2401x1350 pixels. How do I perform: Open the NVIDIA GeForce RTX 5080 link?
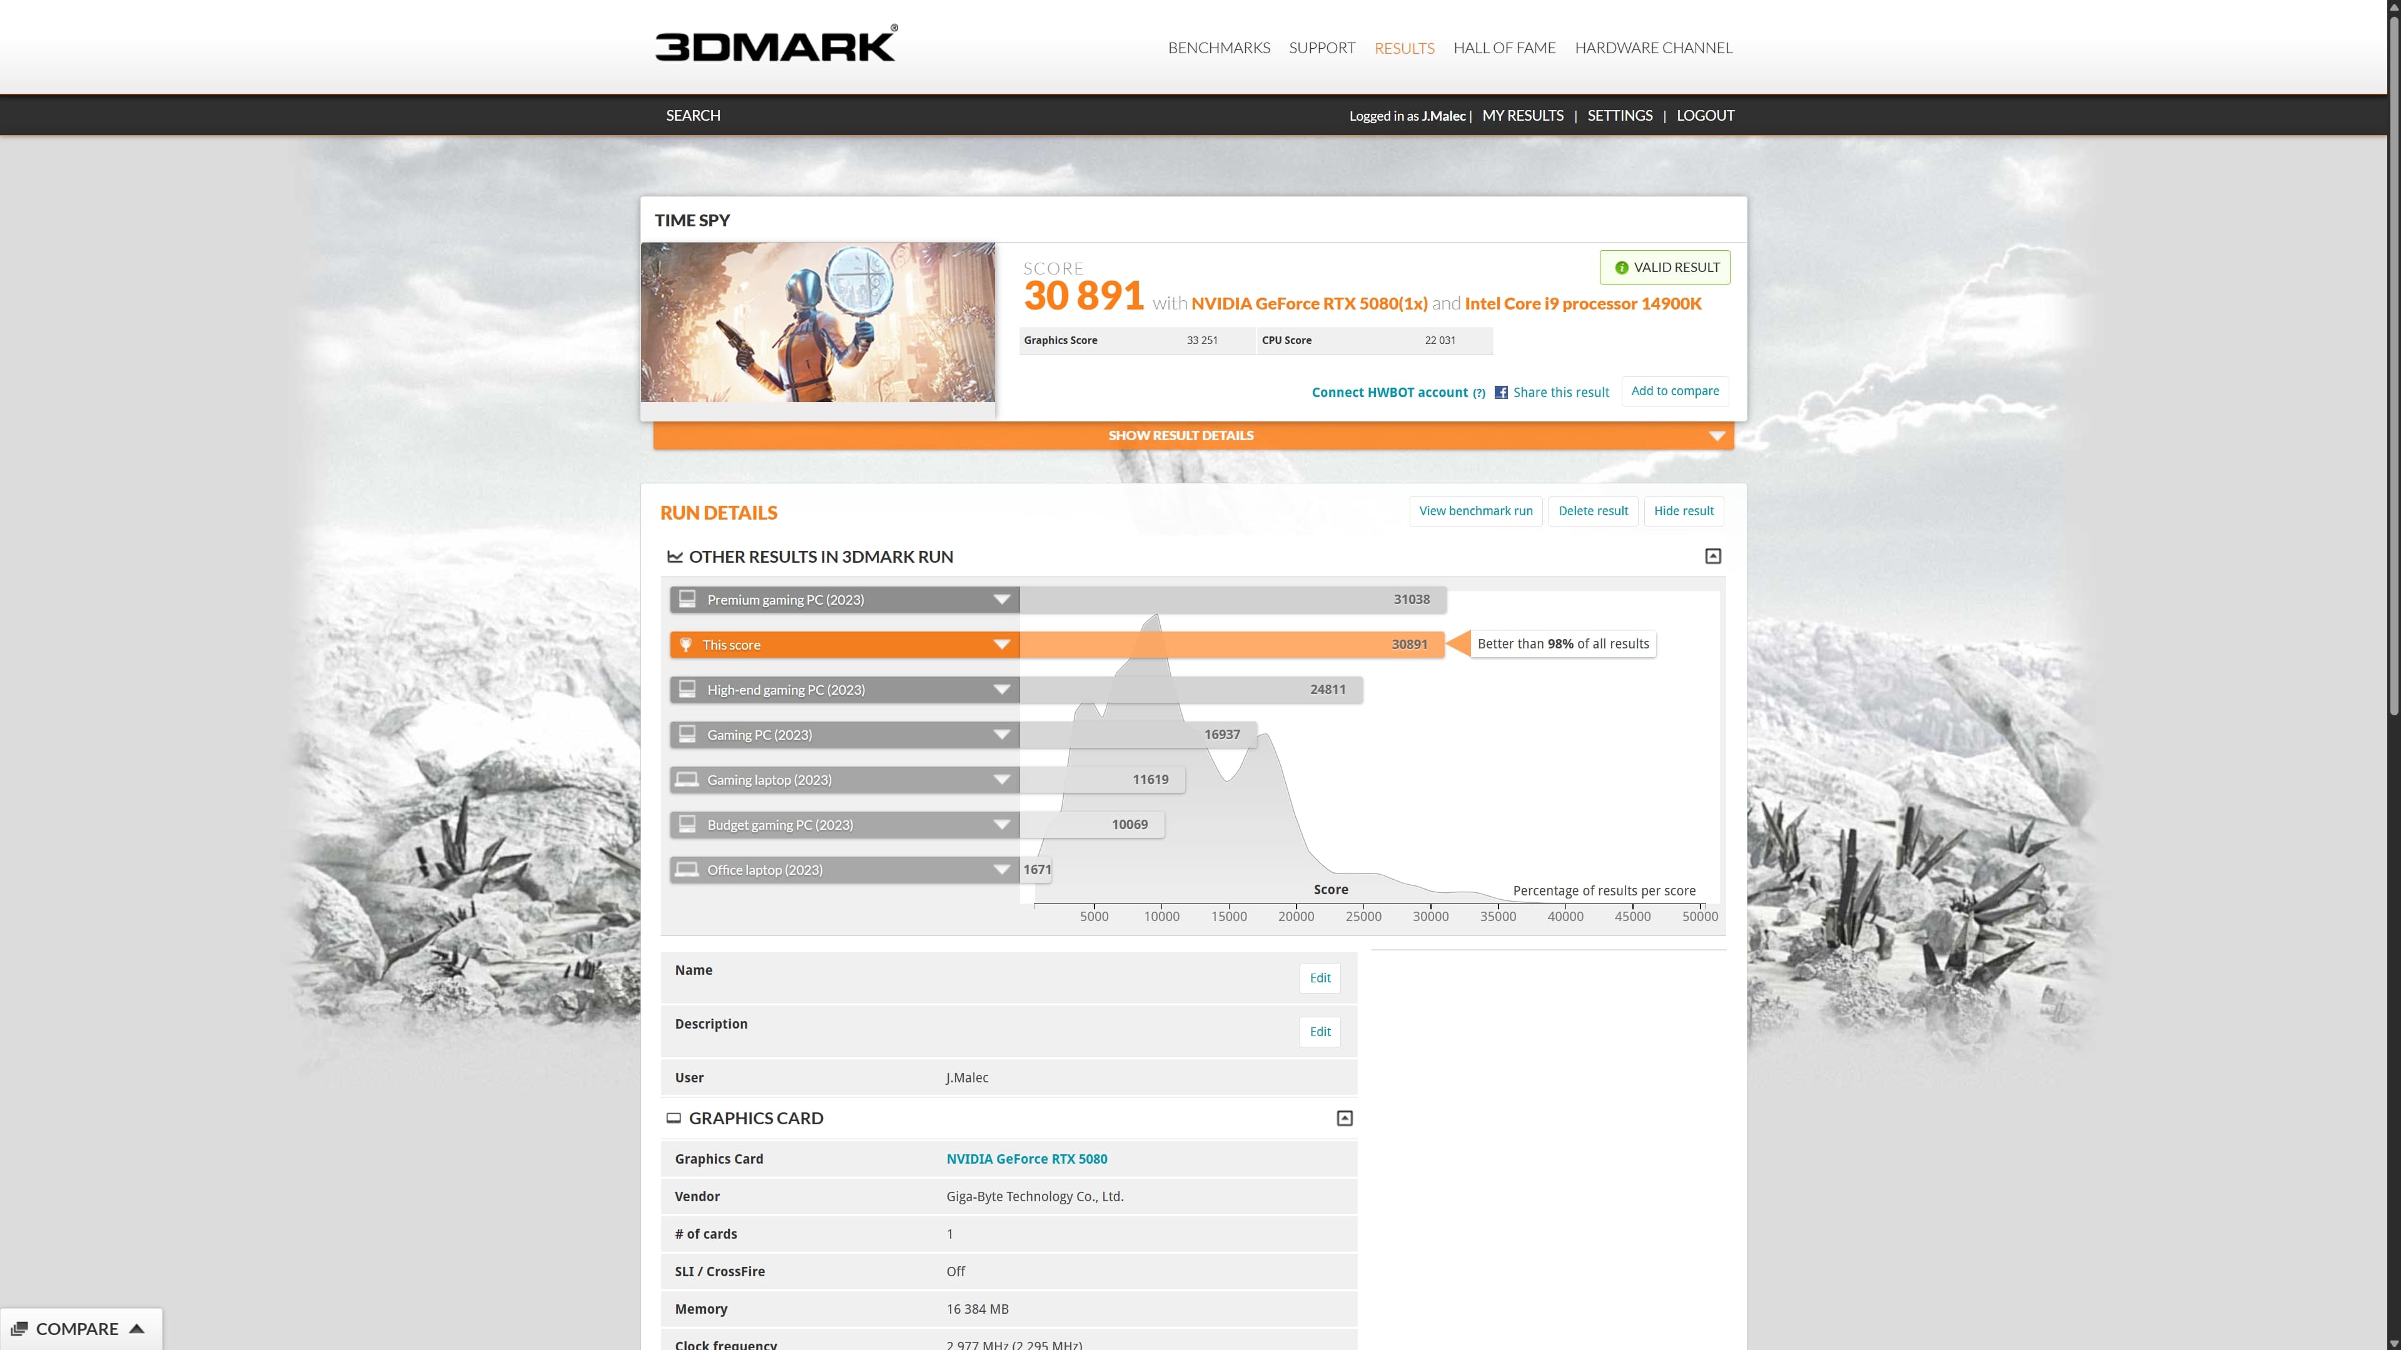click(x=1026, y=1159)
